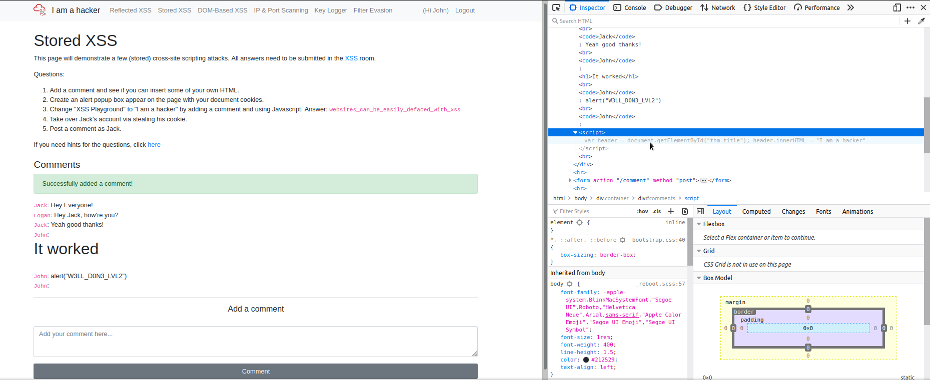Screen dimensions: 930x380
Task: Select the script breadcrumb
Action: pyautogui.click(x=692, y=198)
